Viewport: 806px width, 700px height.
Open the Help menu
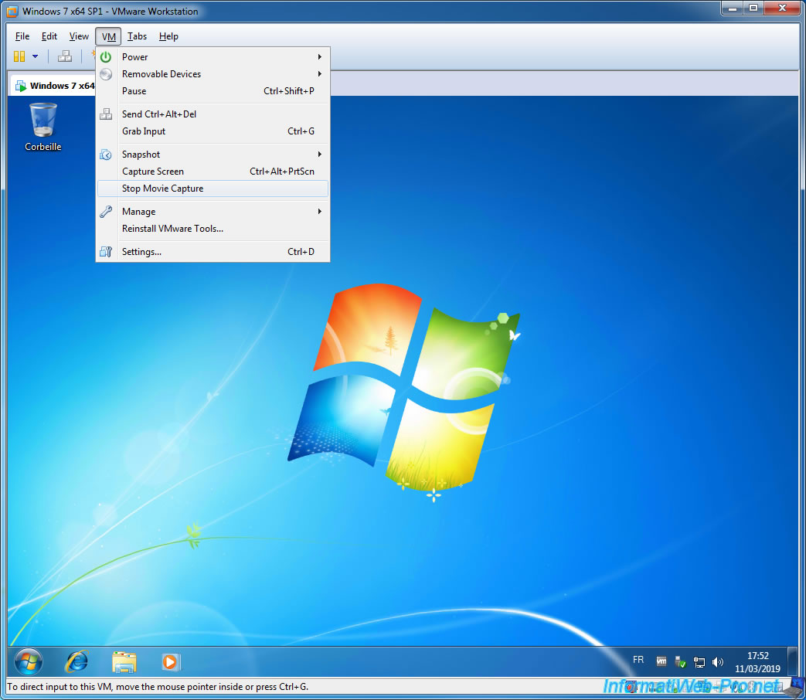(168, 36)
